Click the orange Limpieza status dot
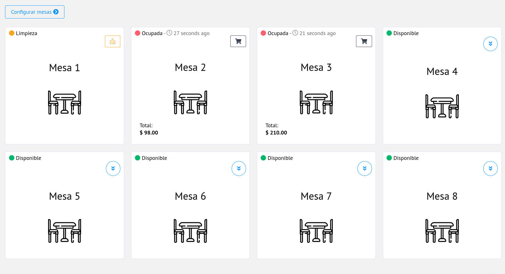505x274 pixels. [12, 33]
